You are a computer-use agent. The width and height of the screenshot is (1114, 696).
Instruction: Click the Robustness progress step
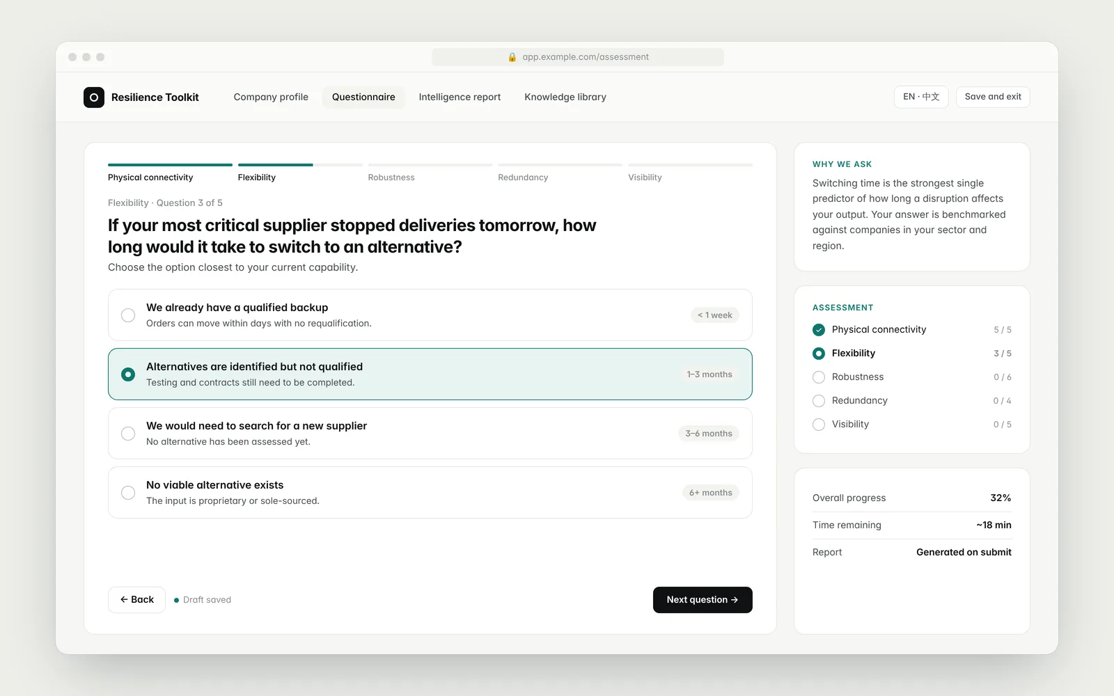click(430, 173)
